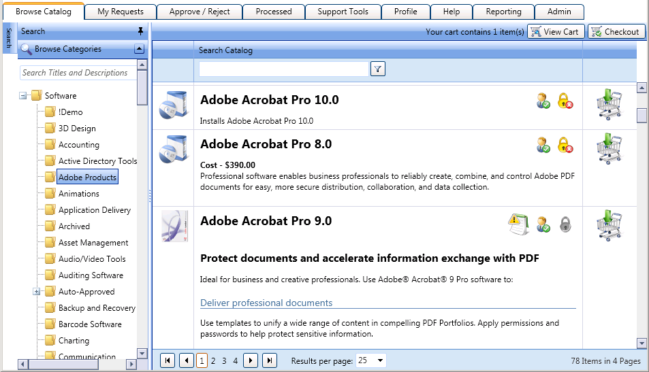Click the Search Catalog text field
The image size is (649, 372).
[x=284, y=69]
